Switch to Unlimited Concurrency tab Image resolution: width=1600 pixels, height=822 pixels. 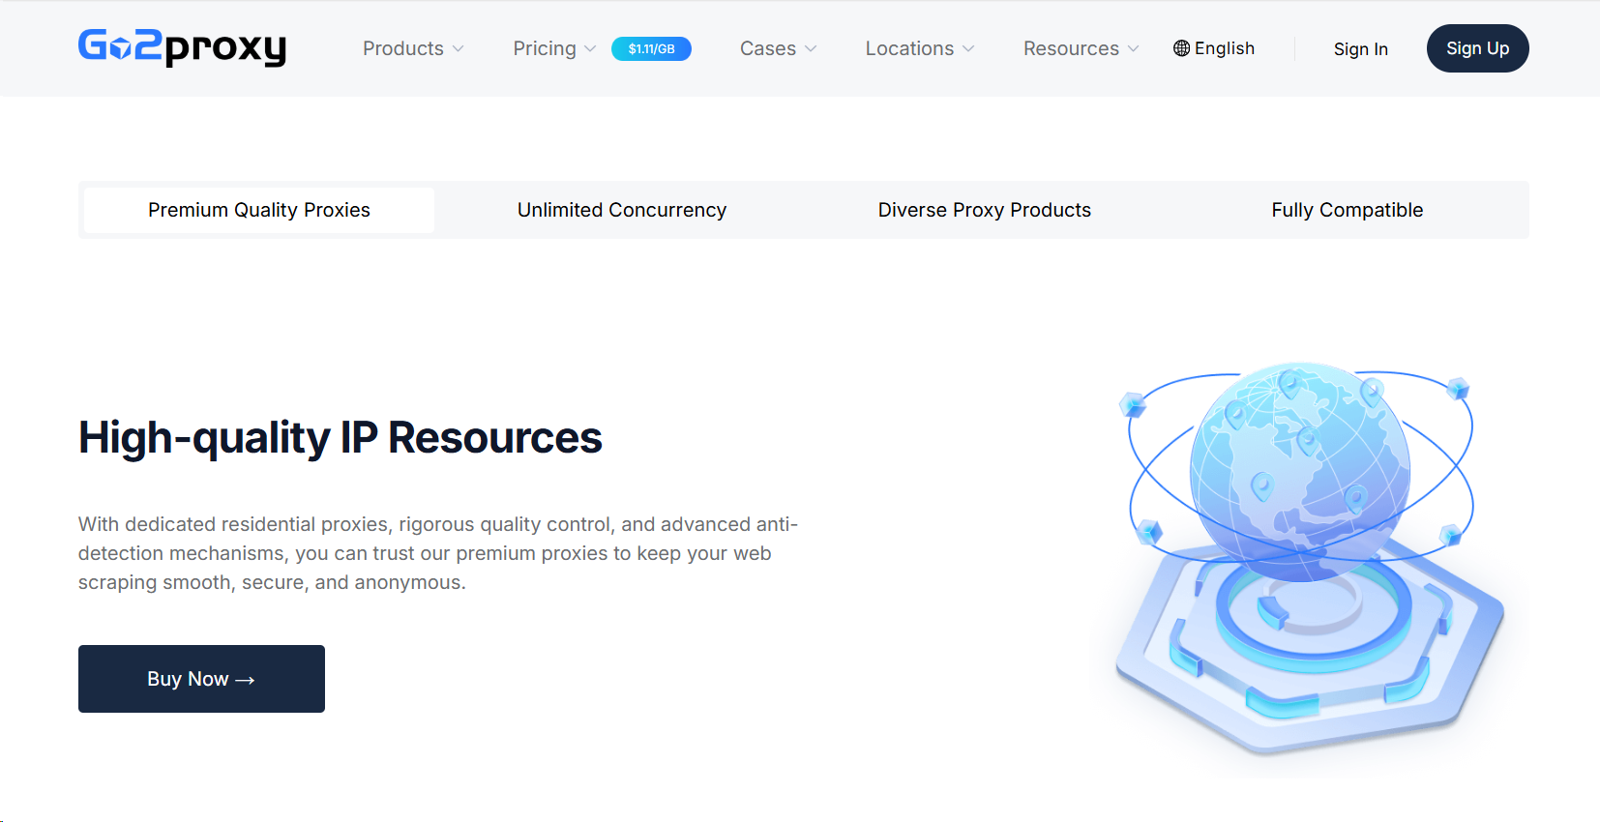(x=622, y=210)
